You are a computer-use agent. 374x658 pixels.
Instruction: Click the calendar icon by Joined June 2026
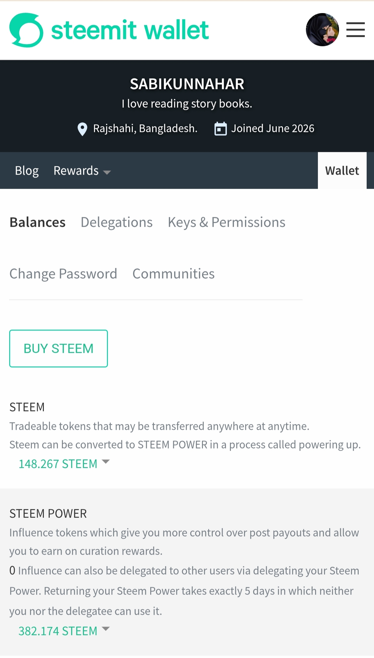point(220,129)
